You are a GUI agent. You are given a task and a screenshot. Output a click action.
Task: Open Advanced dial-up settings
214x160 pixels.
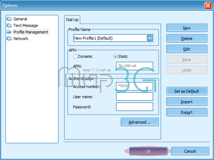140,122
